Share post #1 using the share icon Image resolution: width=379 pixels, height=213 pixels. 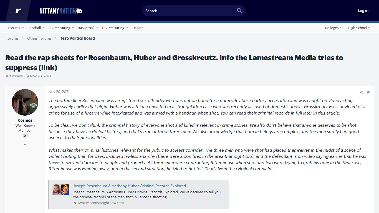click(361, 92)
